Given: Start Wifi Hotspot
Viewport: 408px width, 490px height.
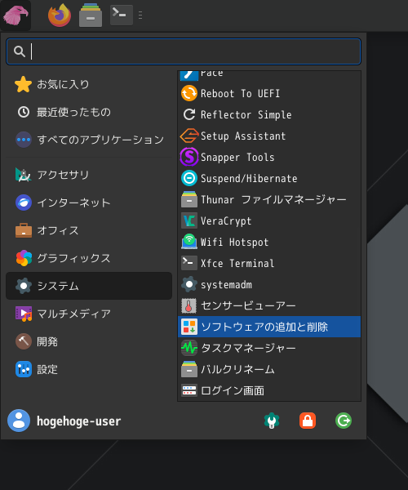Looking at the screenshot, I should point(269,243).
